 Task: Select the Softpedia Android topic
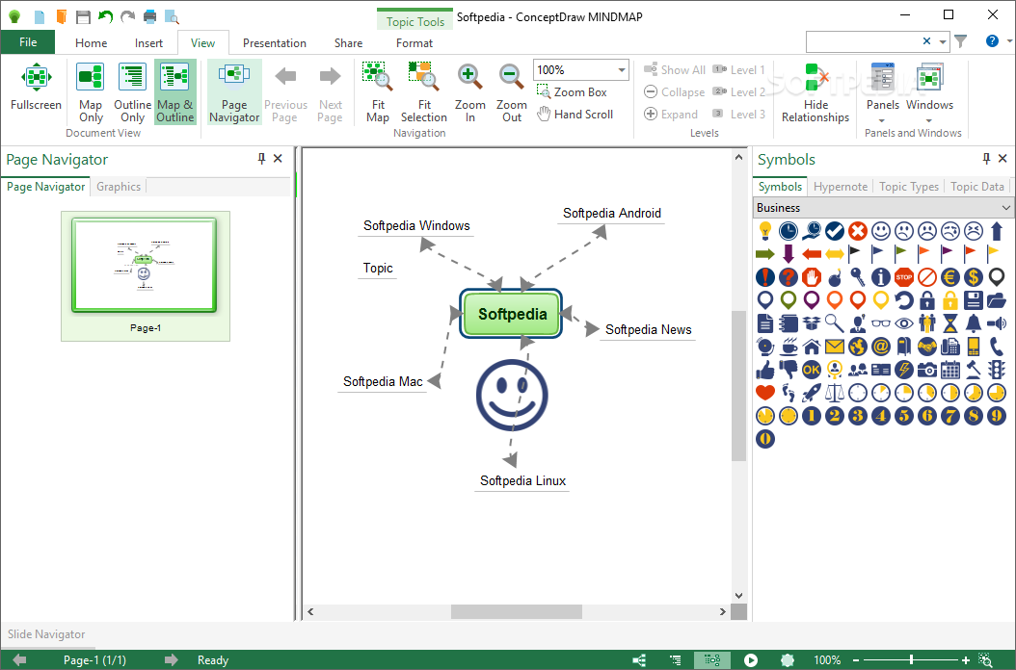[x=612, y=213]
